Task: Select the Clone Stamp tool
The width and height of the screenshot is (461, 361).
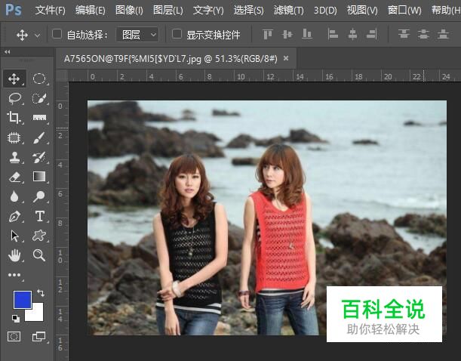Action: click(x=14, y=157)
